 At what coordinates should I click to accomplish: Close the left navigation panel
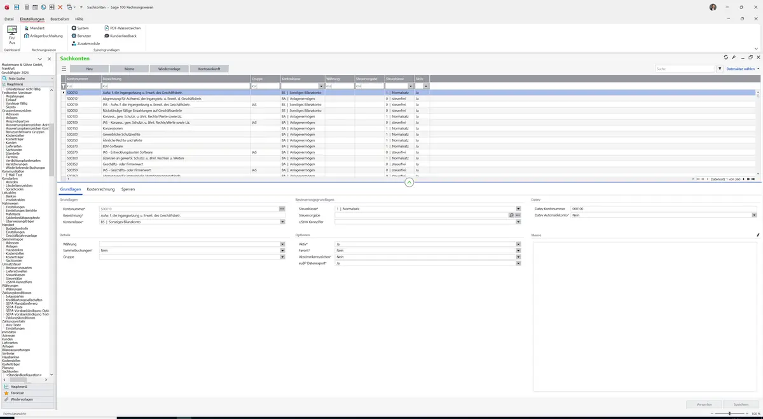(50, 58)
